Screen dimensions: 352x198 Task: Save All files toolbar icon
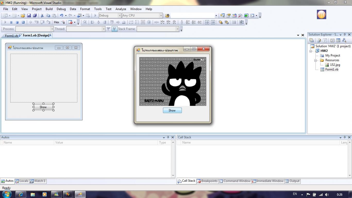[x=35, y=15]
